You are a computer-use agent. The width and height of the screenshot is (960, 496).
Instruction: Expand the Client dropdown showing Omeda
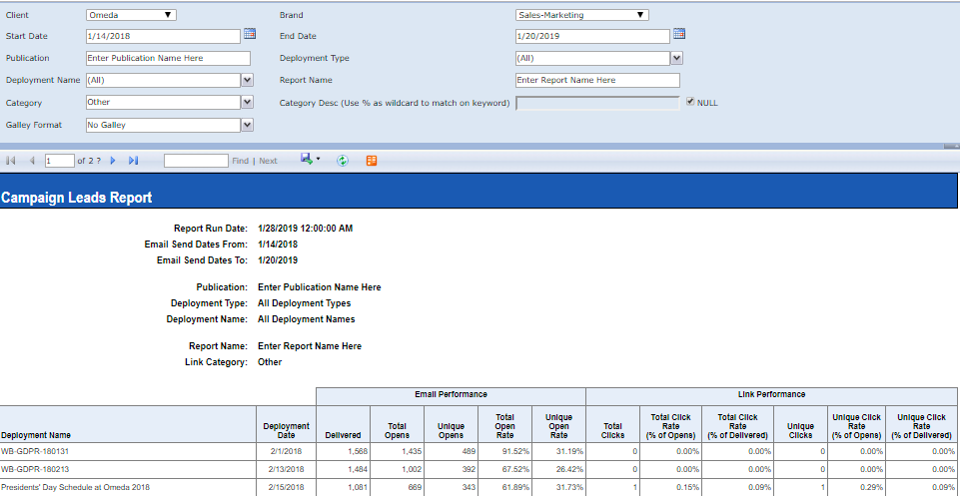(168, 15)
